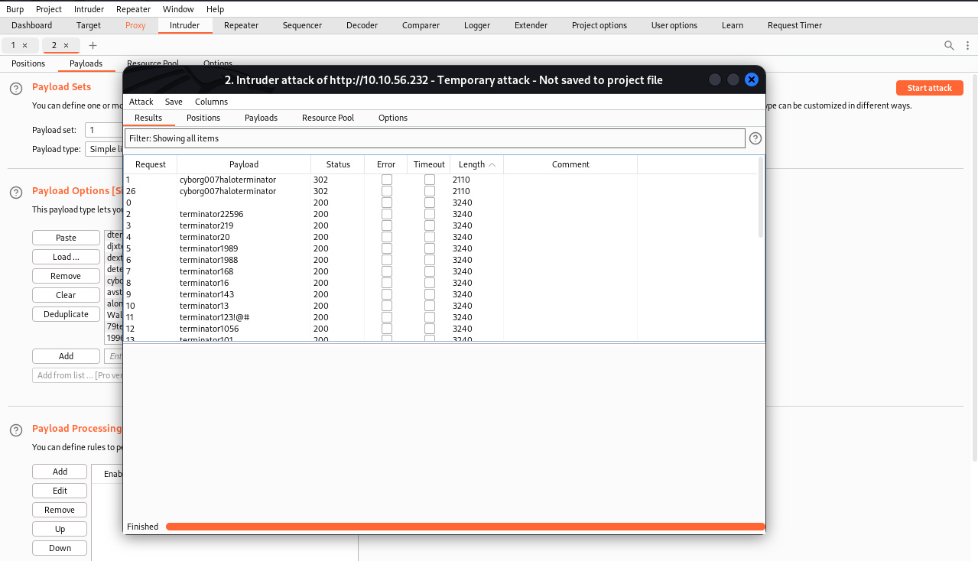Open the Payload set dropdown
This screenshot has width=978, height=561.
pos(104,130)
